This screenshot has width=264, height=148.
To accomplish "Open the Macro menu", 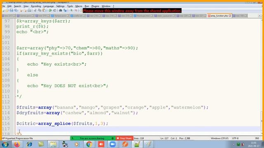I will click(79, 6).
